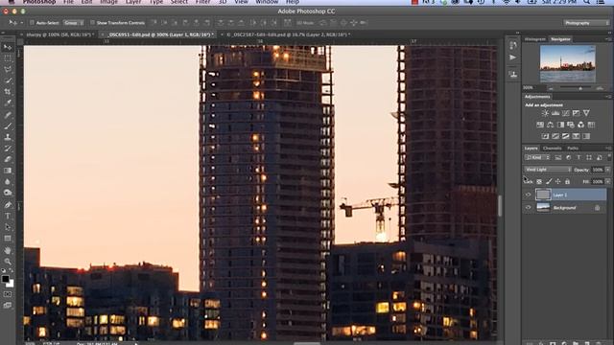Select the Lasso tool

coord(8,70)
